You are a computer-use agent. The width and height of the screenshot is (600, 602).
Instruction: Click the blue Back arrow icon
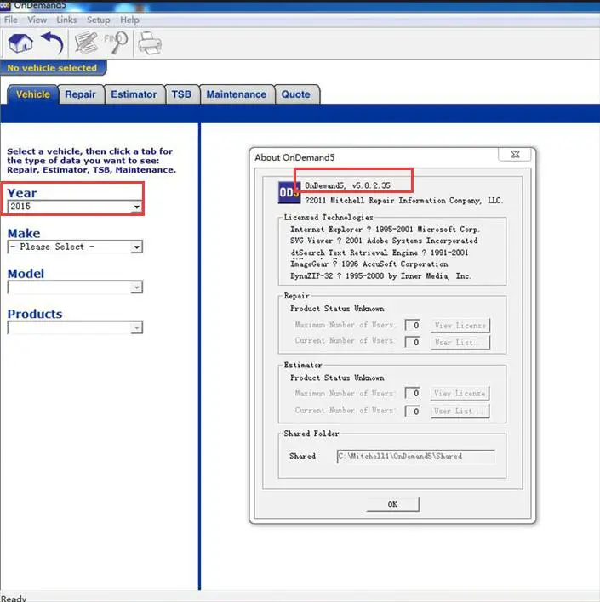[53, 43]
